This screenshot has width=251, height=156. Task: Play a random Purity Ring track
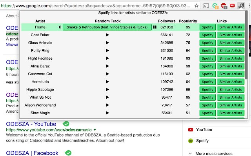click(x=107, y=50)
